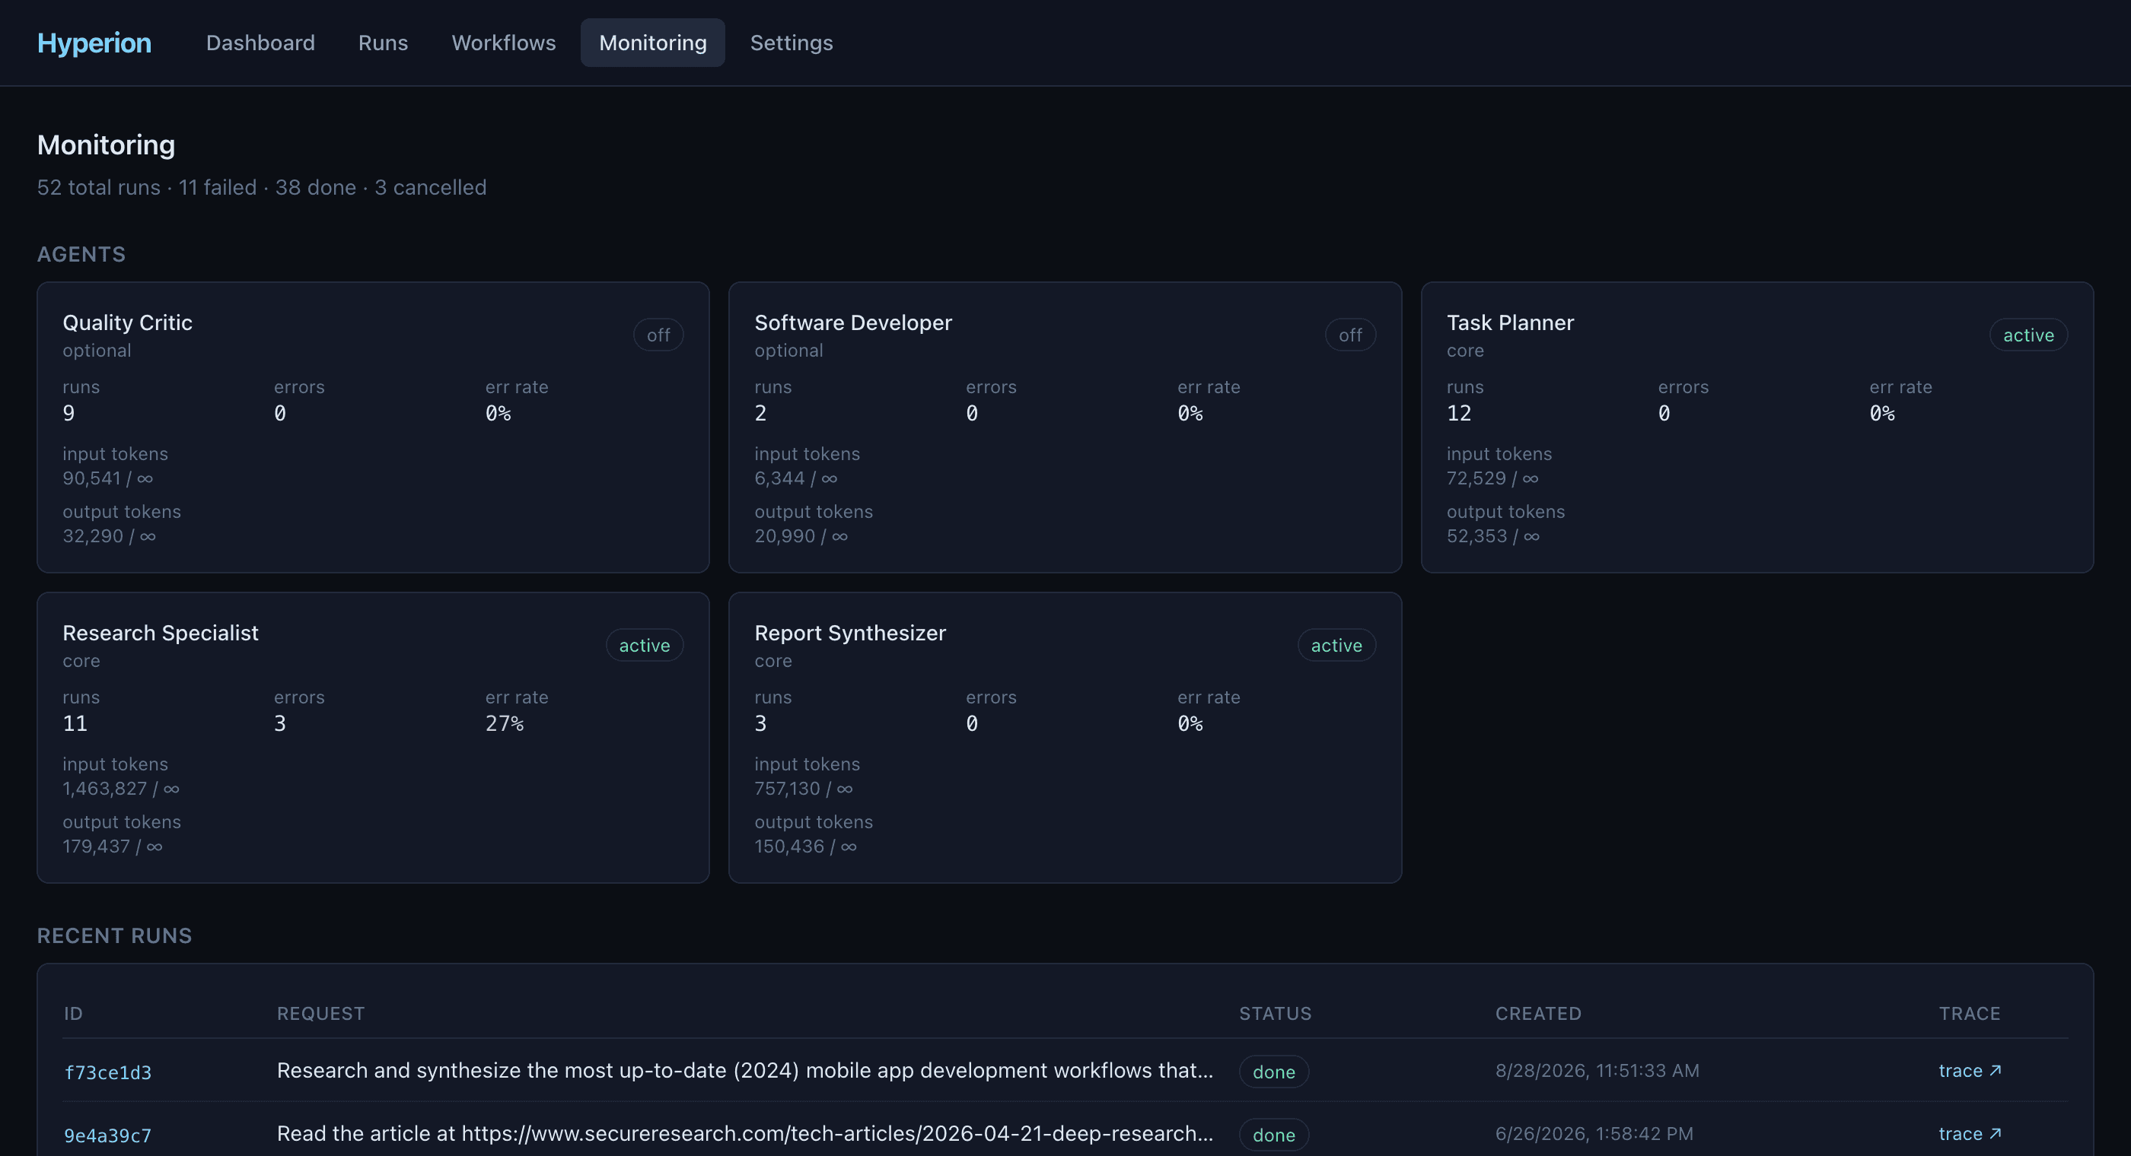Select the Monitoring tab

[653, 43]
